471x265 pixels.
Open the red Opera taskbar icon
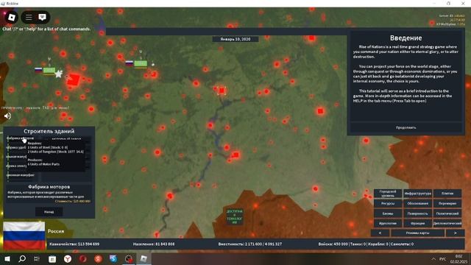click(x=83, y=258)
